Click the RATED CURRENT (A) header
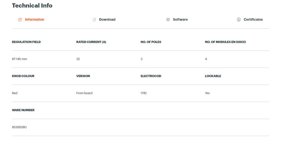Image resolution: width=305 pixels, height=145 pixels. click(91, 42)
